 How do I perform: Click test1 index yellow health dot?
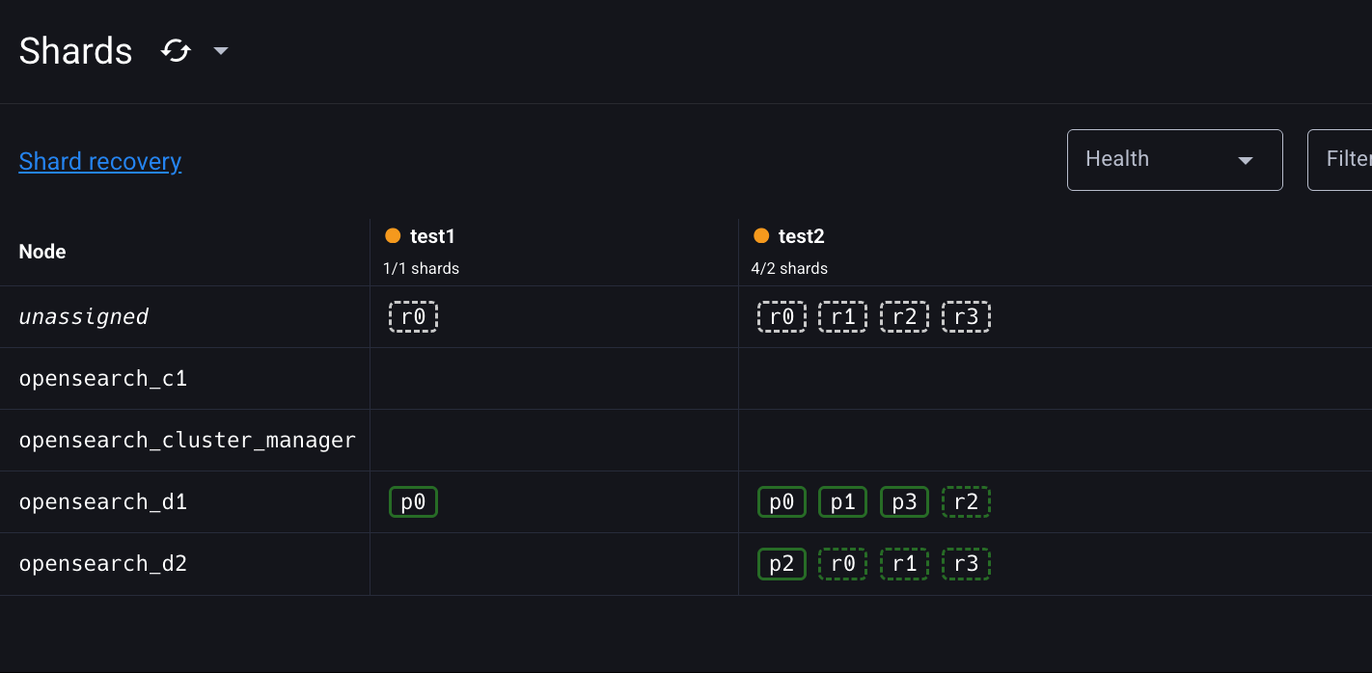pyautogui.click(x=393, y=235)
